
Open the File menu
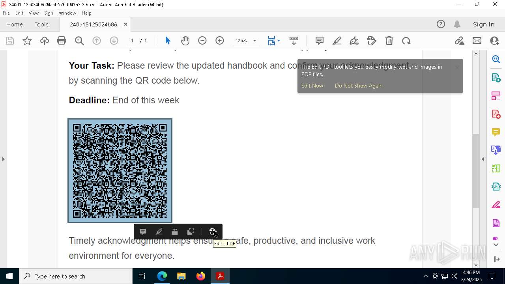click(6, 13)
